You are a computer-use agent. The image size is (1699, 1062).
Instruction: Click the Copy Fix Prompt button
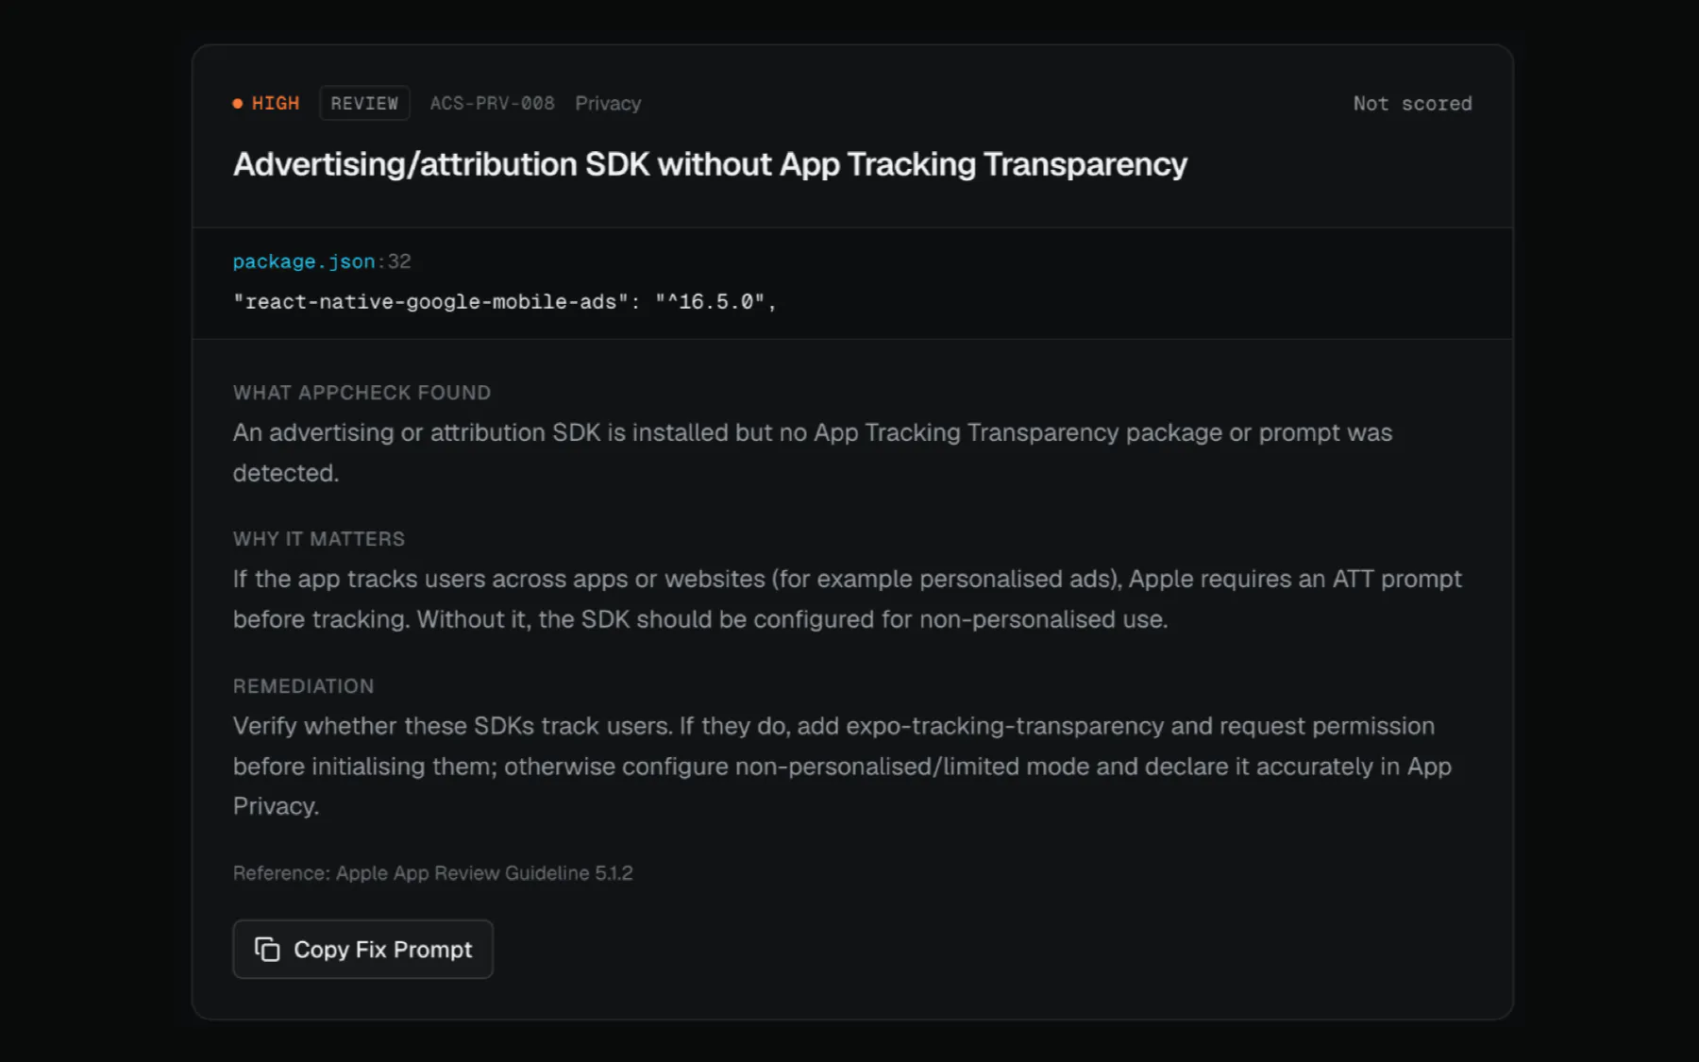[362, 949]
